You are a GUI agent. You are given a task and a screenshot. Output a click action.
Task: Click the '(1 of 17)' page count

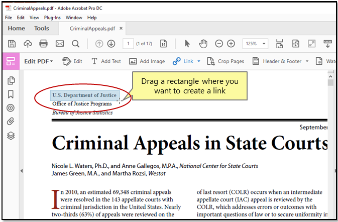(144, 44)
